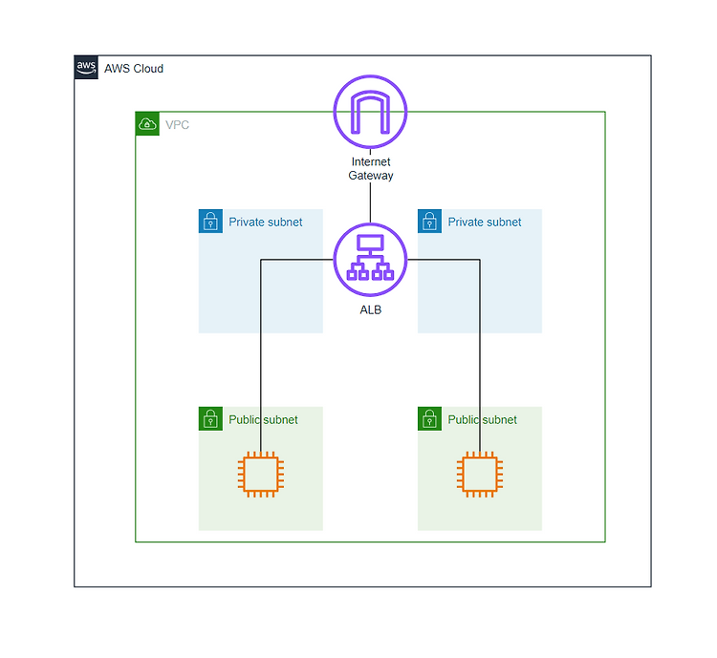Select the Internet Gateway icon
The height and width of the screenshot is (658, 717).
tap(370, 112)
